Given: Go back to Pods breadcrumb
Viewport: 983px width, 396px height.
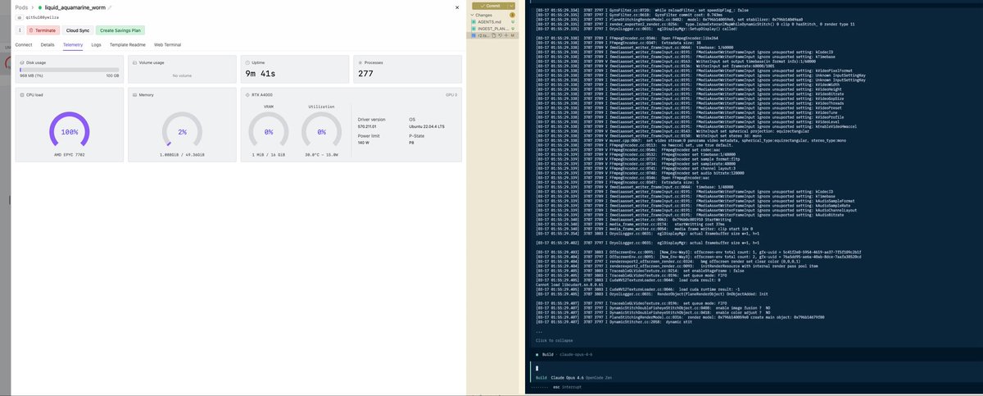Looking at the screenshot, I should click(x=21, y=7).
